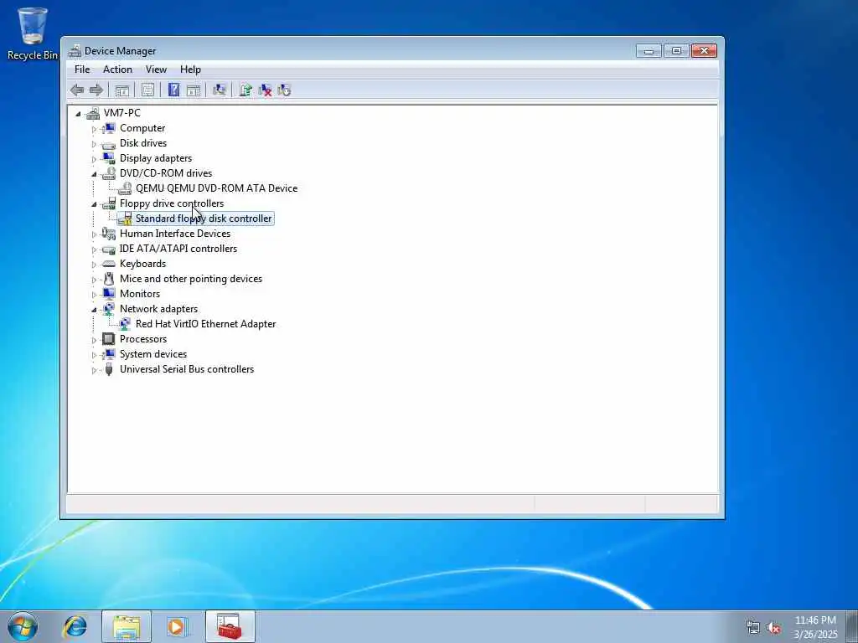The width and height of the screenshot is (858, 643).
Task: Open Recycle Bin desktop icon
Action: [x=33, y=33]
